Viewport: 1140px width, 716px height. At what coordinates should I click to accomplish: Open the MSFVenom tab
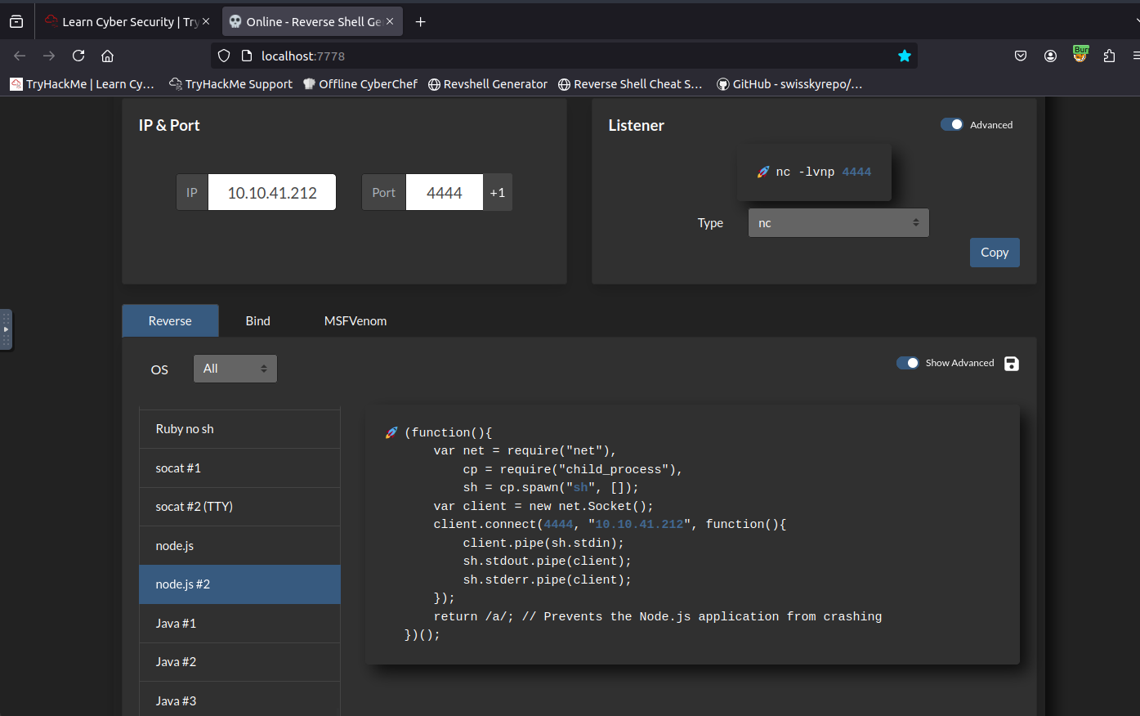tap(355, 320)
